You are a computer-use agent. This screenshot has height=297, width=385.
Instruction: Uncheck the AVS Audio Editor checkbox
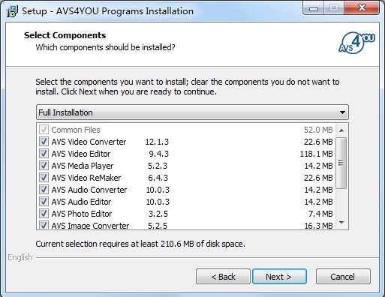pos(44,202)
